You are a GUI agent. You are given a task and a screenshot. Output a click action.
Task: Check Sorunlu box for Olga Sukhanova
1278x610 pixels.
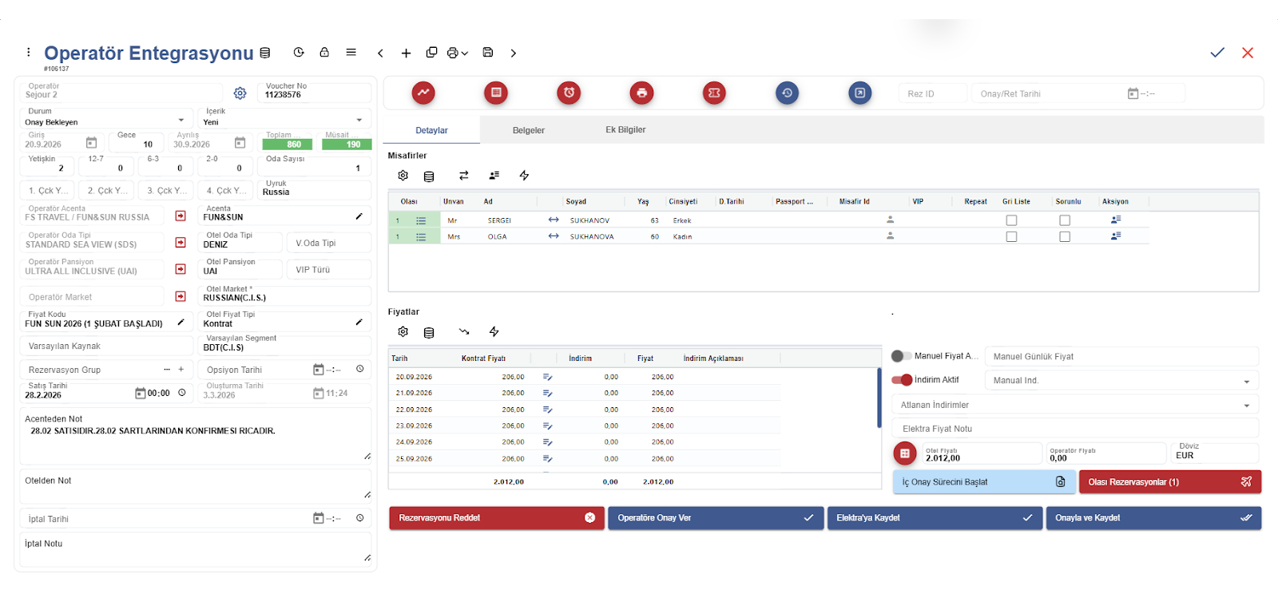tap(1065, 237)
